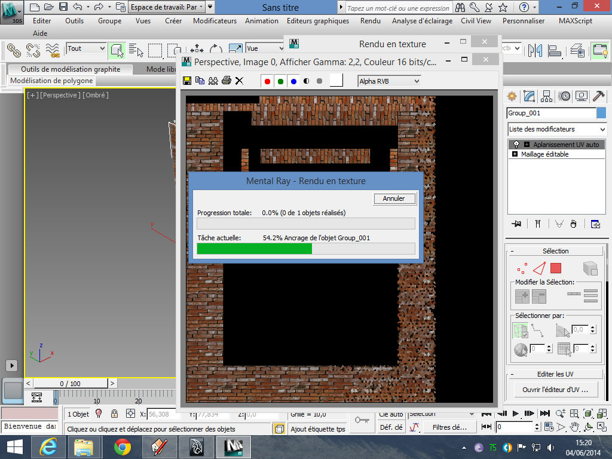
Task: Open the Motion command panel tab
Action: 564,96
